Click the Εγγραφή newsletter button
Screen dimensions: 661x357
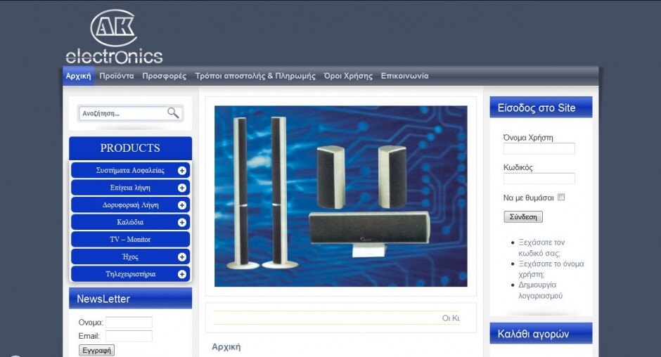pos(96,350)
